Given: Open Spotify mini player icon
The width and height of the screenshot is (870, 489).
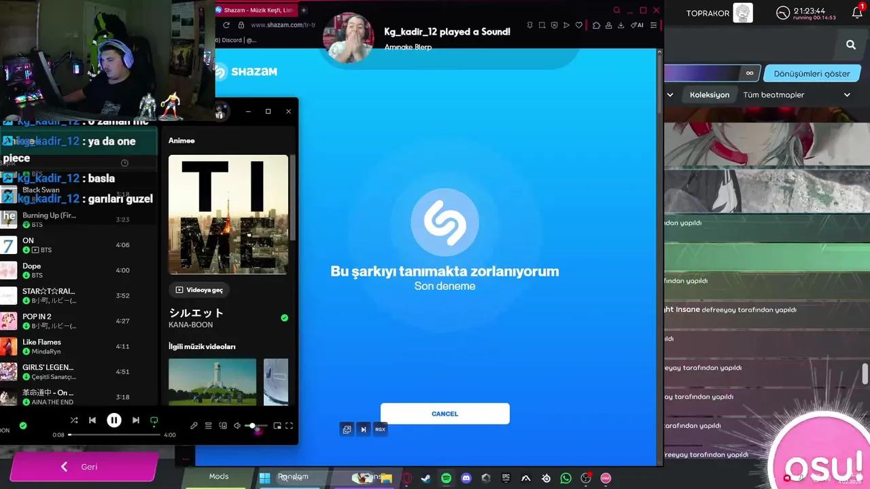Looking at the screenshot, I should pos(277,426).
